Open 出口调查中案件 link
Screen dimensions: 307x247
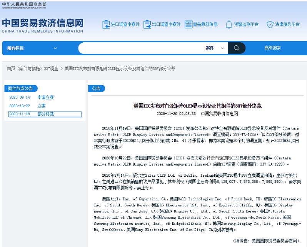(x=166, y=25)
